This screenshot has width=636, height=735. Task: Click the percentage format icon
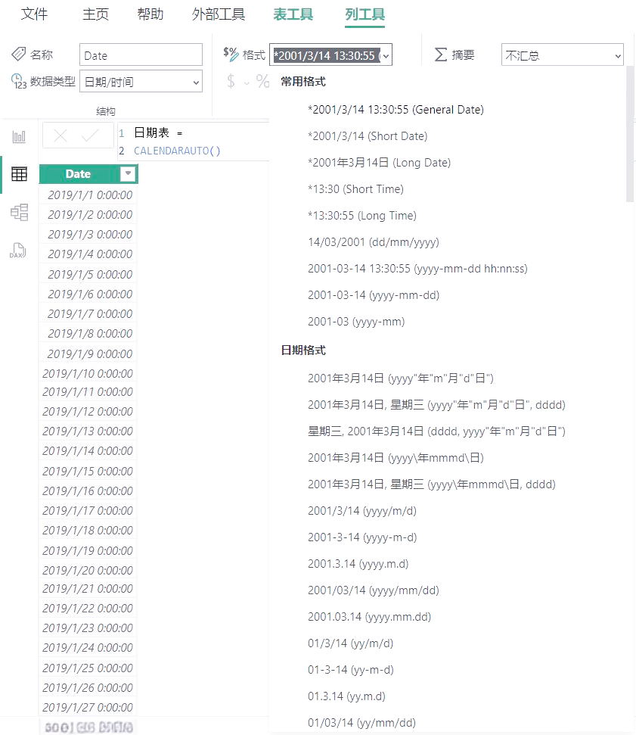(x=262, y=81)
